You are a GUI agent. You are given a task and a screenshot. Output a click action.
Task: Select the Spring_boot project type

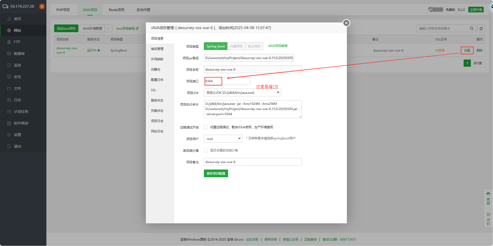(x=215, y=46)
